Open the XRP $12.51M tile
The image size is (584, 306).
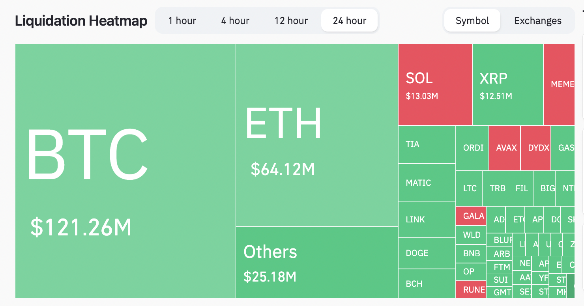tap(507, 85)
